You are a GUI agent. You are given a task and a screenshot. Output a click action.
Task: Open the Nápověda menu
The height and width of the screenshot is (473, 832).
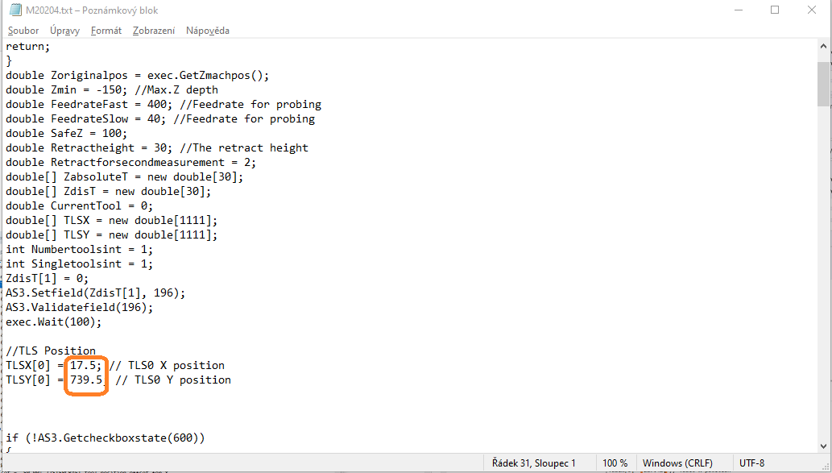coord(208,31)
